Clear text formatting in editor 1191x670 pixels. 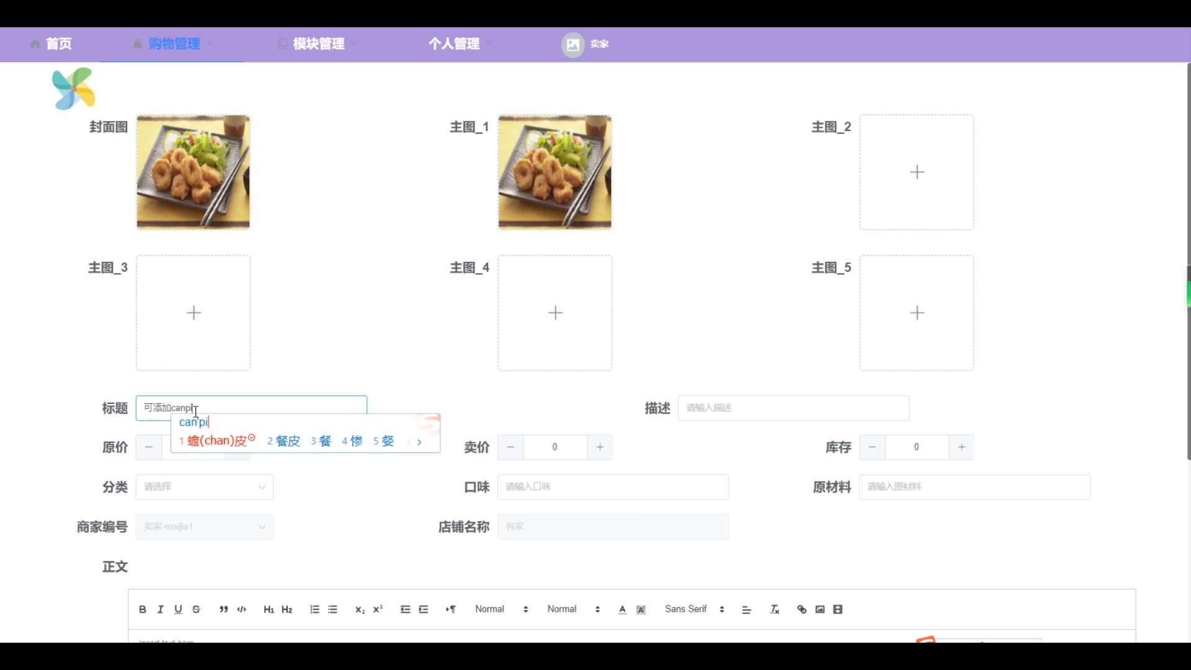pyautogui.click(x=775, y=610)
